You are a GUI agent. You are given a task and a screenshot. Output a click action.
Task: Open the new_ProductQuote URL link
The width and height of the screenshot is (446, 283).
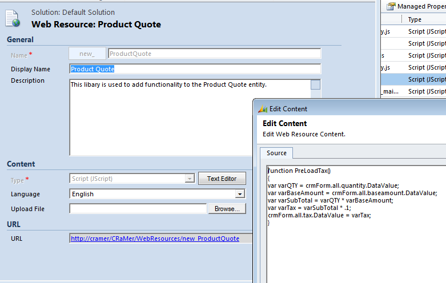(155, 238)
